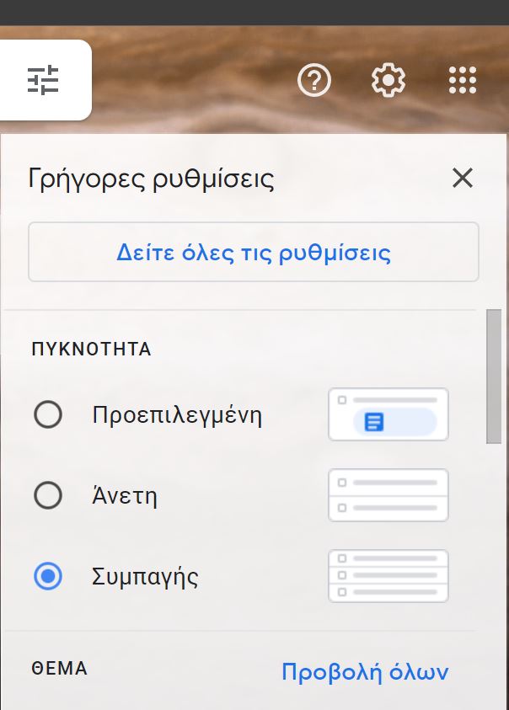Viewport: 509px width, 710px height.
Task: Click the Άνετη label text
Action: pos(125,495)
